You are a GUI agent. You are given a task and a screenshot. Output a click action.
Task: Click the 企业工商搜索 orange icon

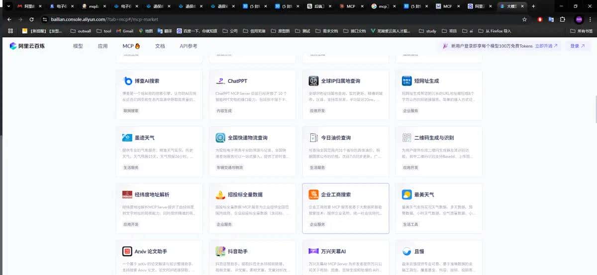pyautogui.click(x=313, y=194)
